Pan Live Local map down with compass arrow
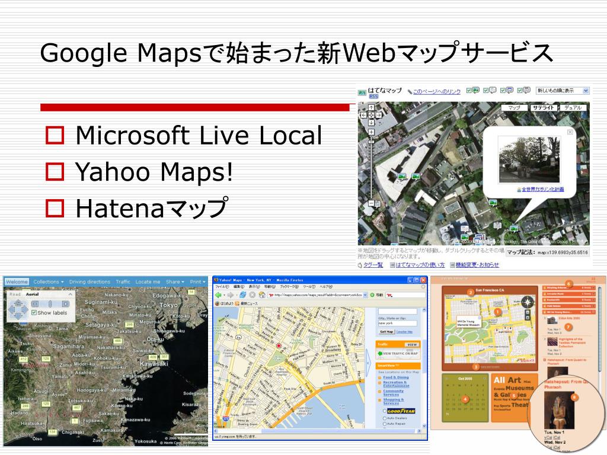607x455 pixels. pos(18,318)
